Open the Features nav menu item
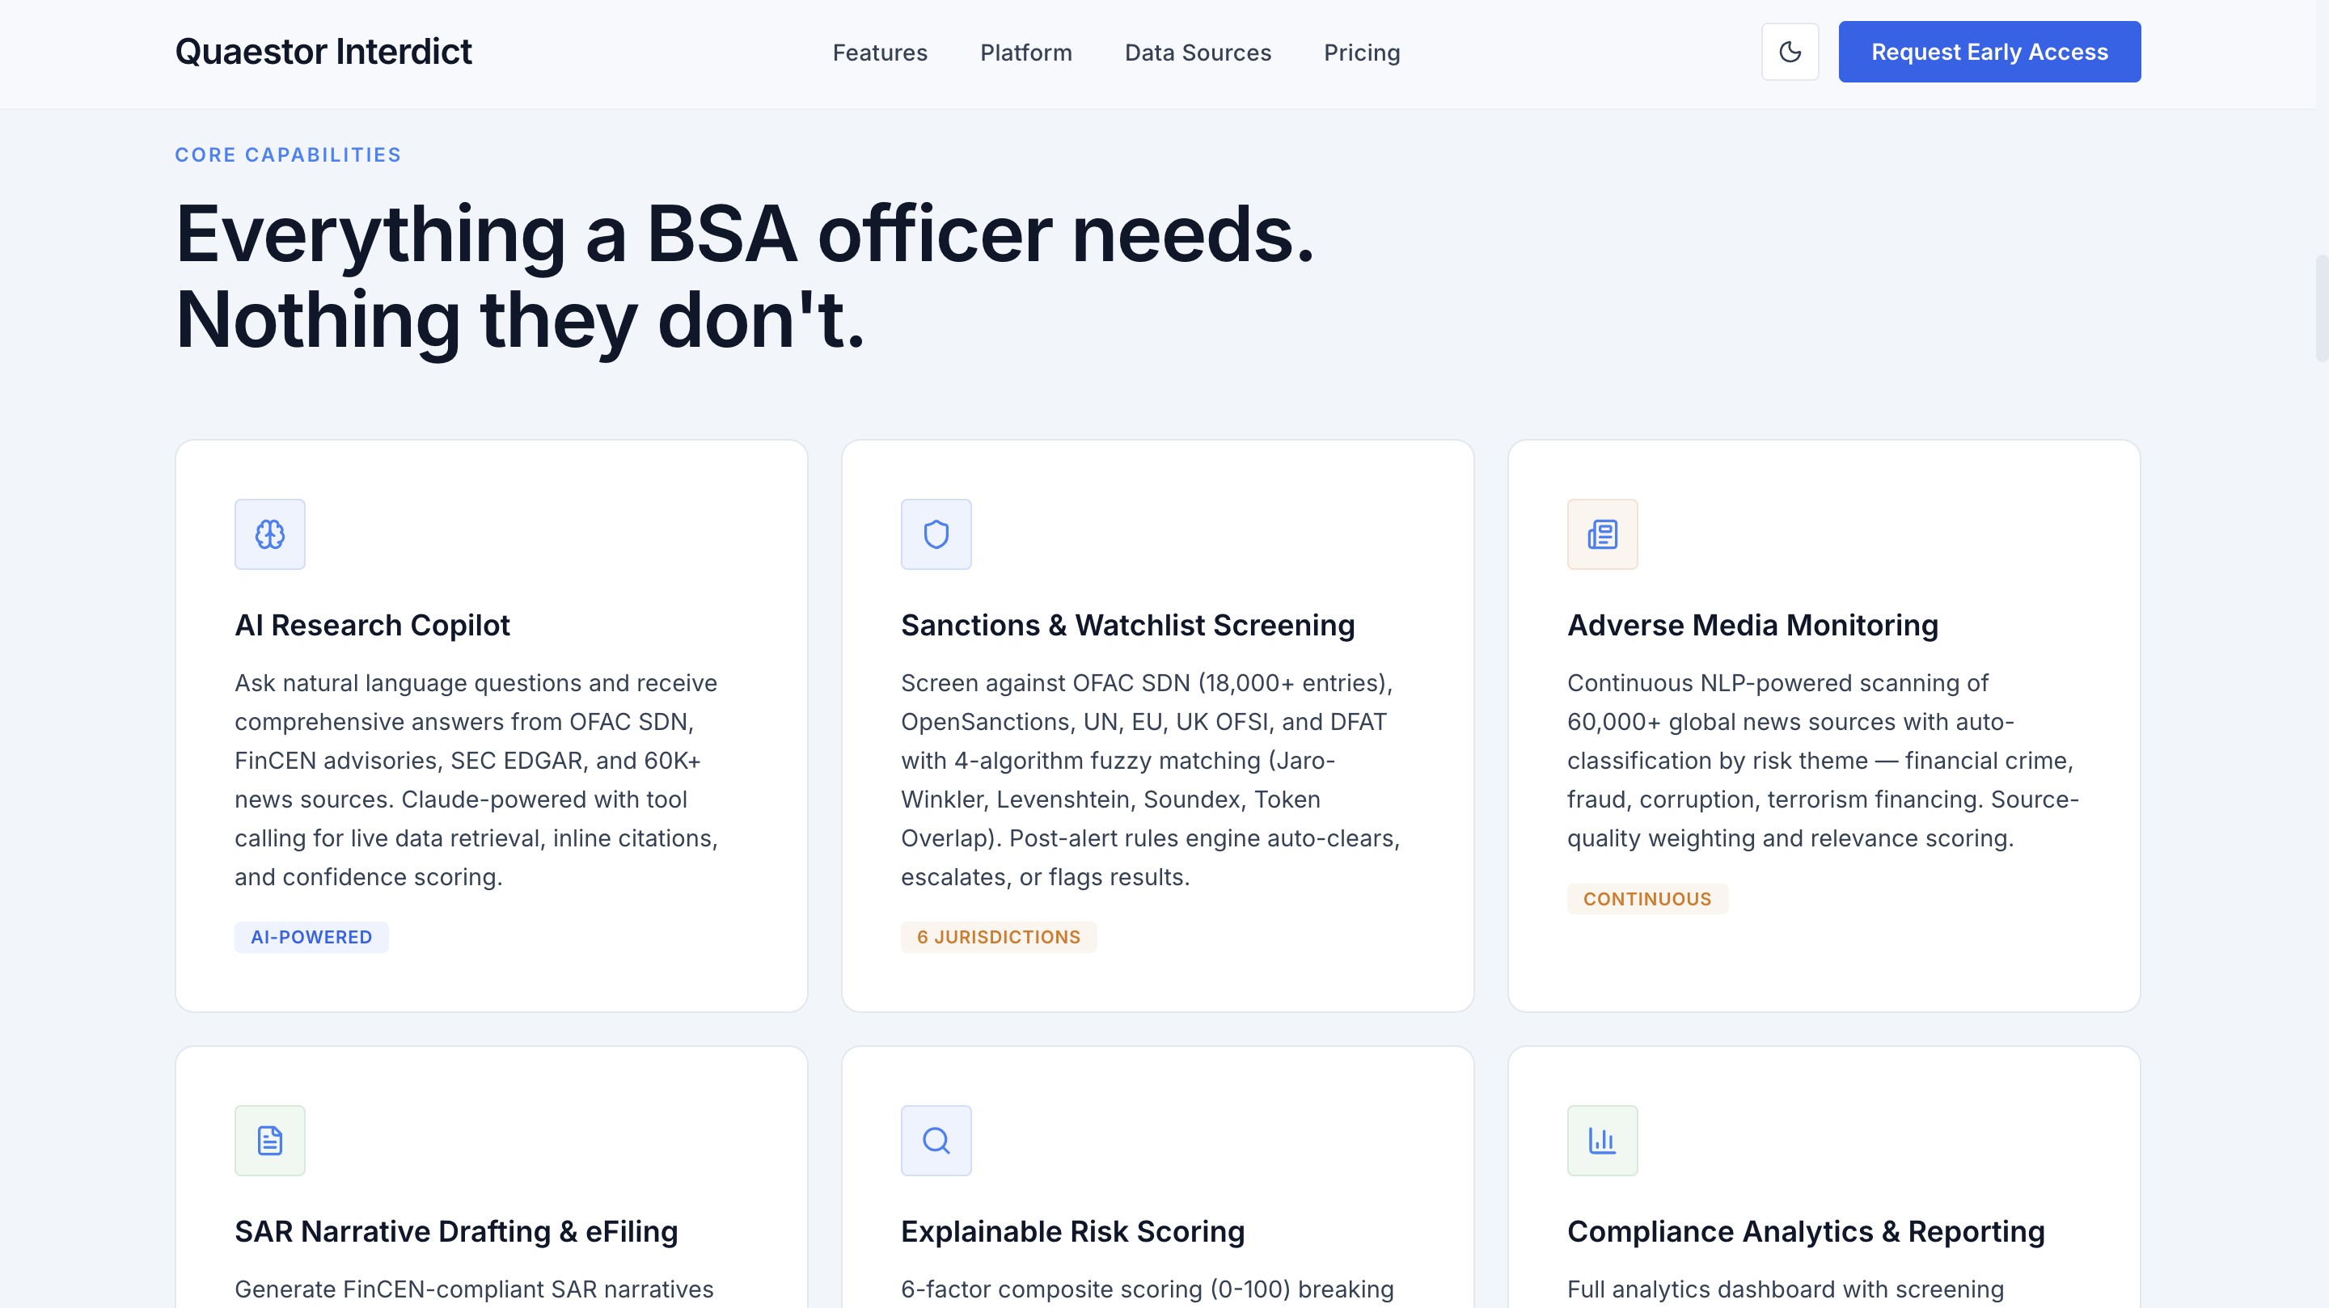The height and width of the screenshot is (1308, 2329). point(880,53)
